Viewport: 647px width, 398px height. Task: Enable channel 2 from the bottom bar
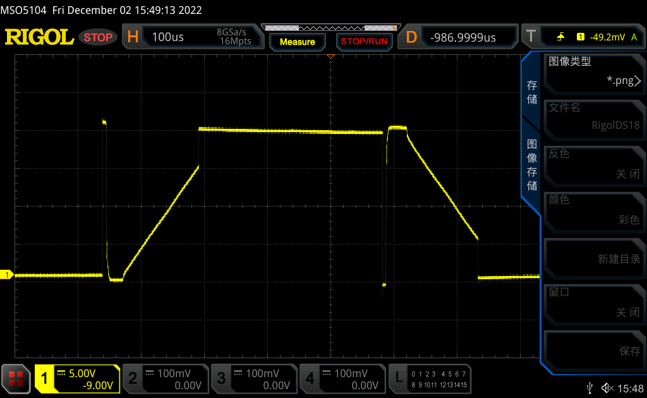[165, 378]
